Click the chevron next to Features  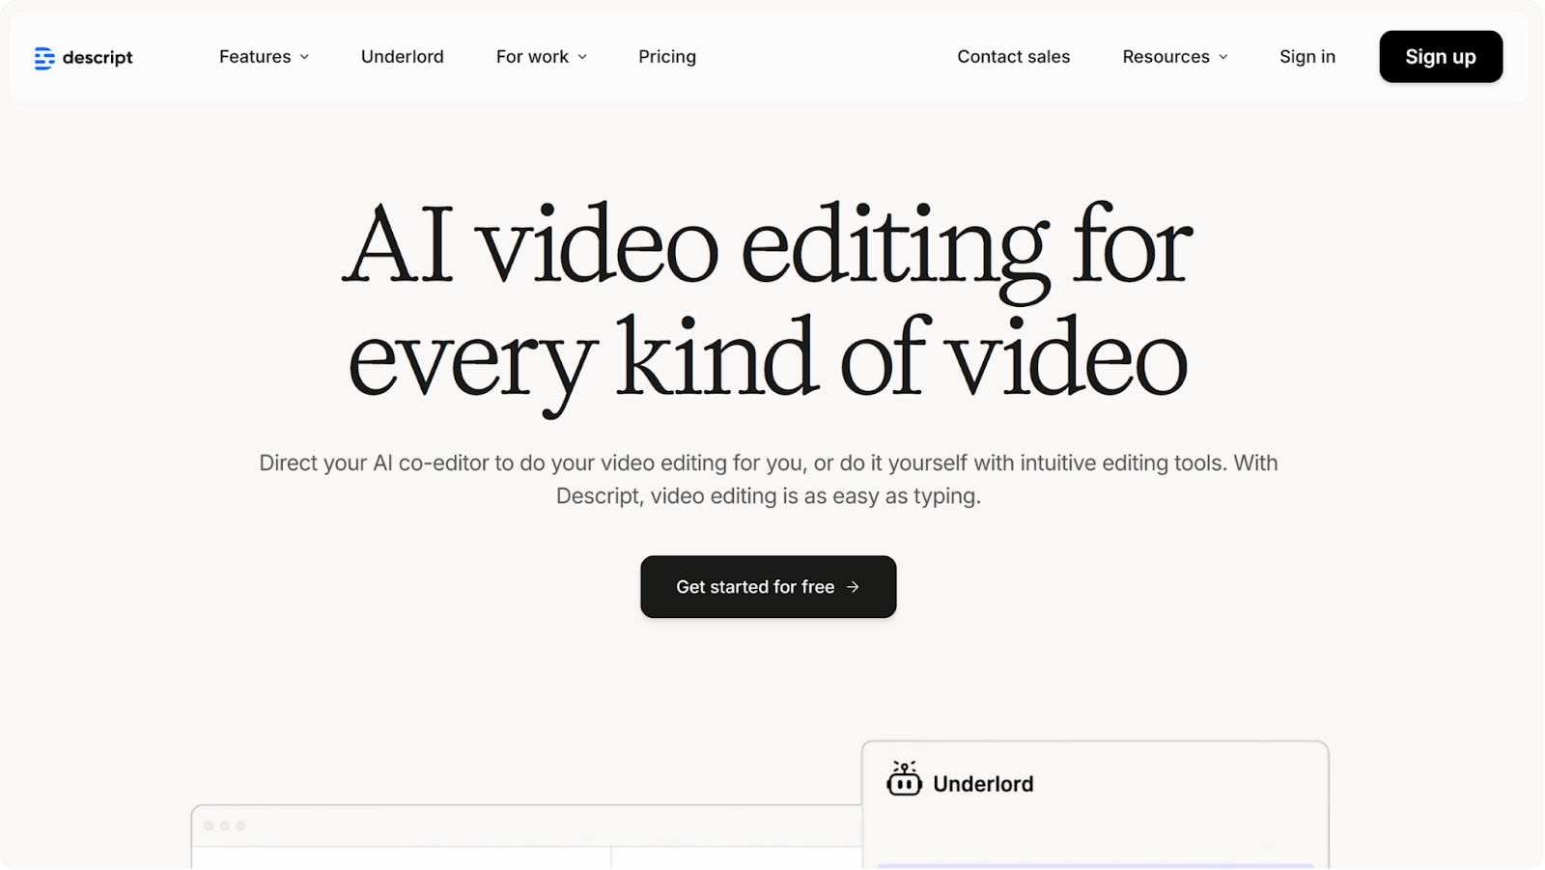click(304, 57)
